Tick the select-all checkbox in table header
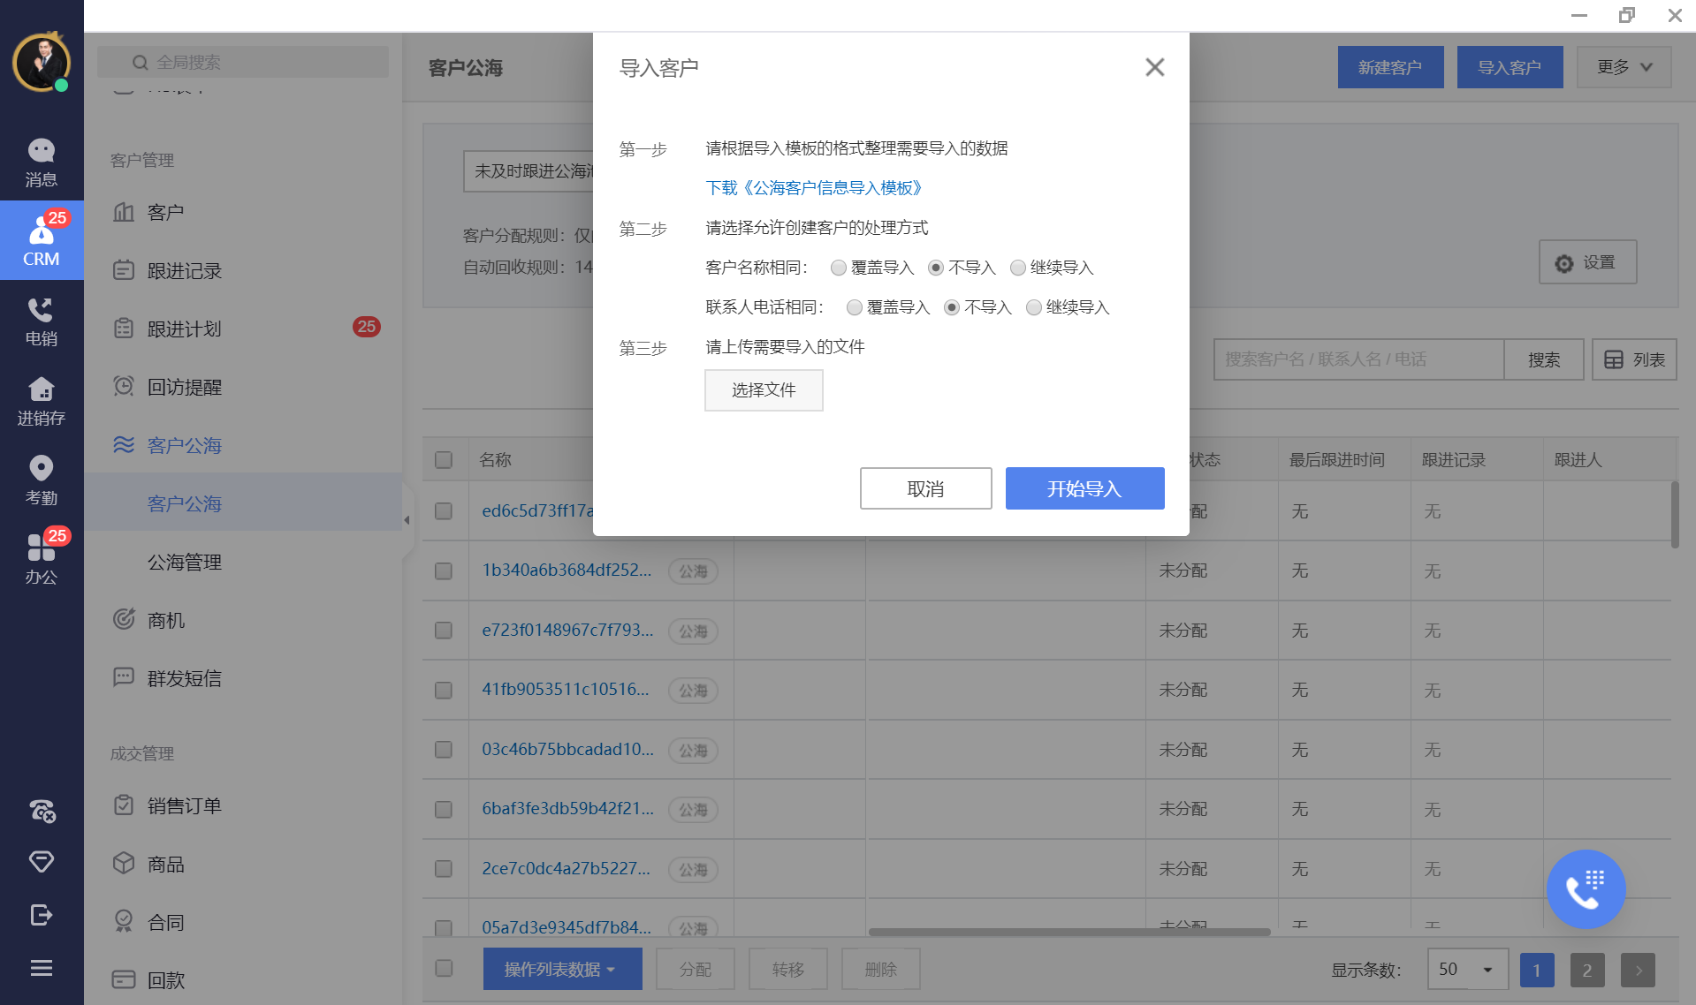Screen dimensions: 1696x1005 coord(444,460)
